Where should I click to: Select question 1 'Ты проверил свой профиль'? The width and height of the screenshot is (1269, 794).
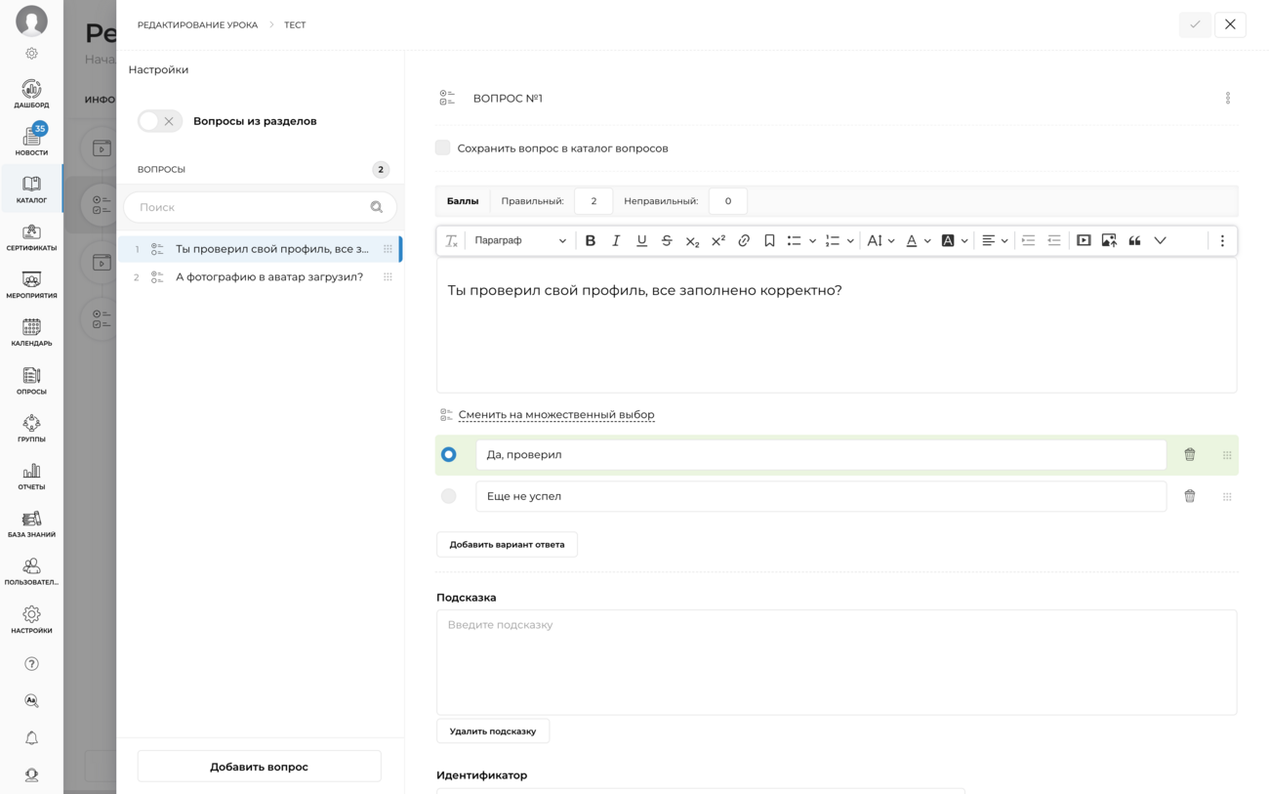(x=261, y=249)
